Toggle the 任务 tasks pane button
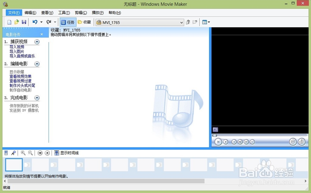 click(x=68, y=22)
